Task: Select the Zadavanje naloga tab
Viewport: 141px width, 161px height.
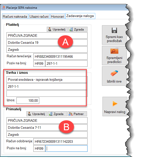Action: pos(80,16)
